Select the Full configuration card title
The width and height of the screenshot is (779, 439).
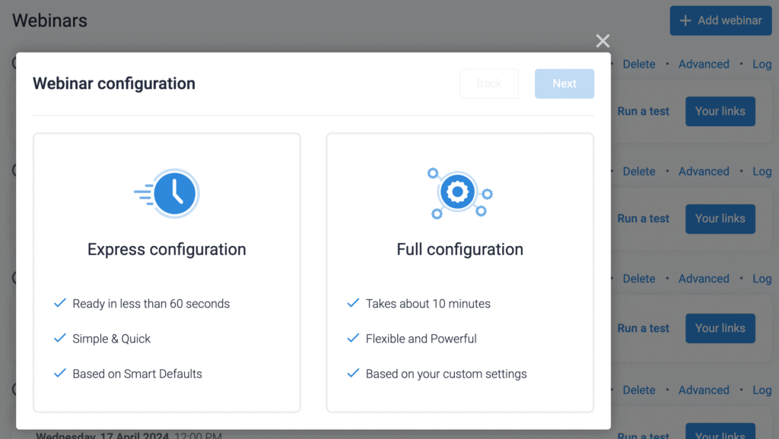click(459, 250)
